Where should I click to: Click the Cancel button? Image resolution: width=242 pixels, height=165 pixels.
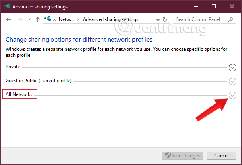pyautogui.click(x=221, y=155)
